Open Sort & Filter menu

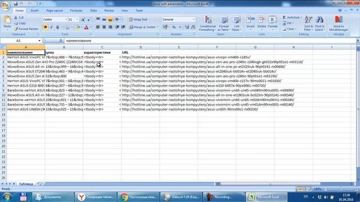[x=308, y=24]
